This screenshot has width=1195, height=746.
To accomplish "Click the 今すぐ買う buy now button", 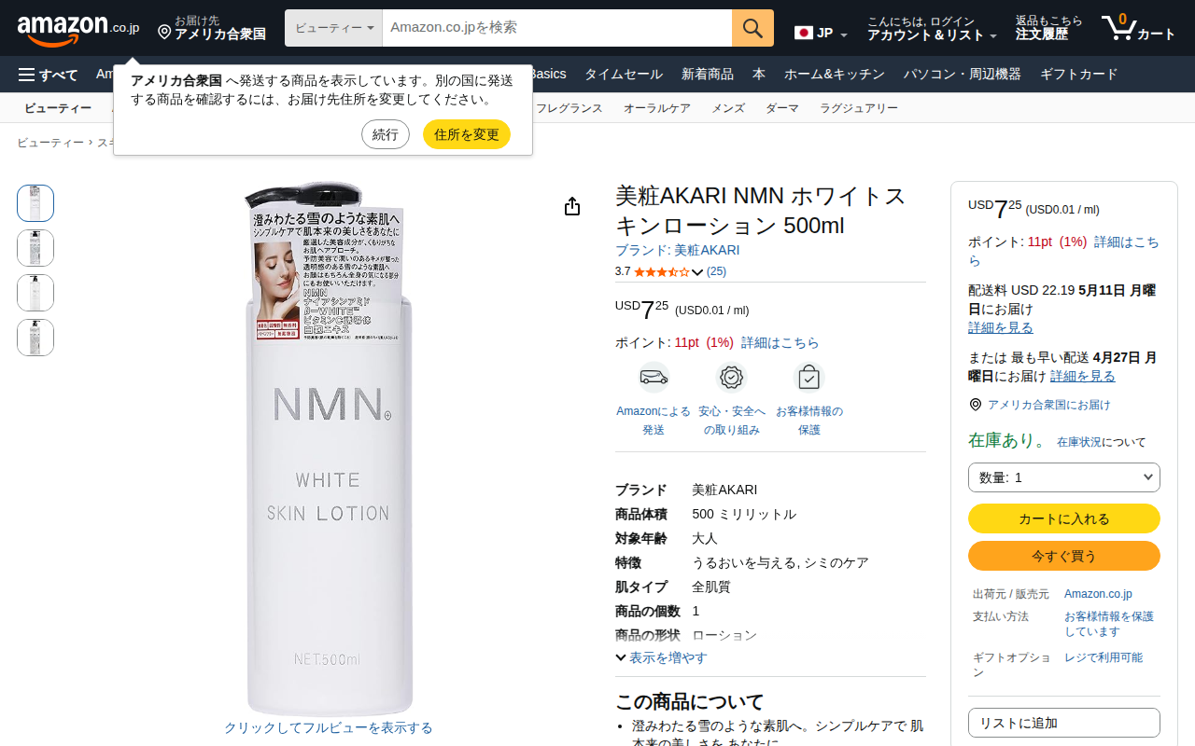I will 1064,556.
